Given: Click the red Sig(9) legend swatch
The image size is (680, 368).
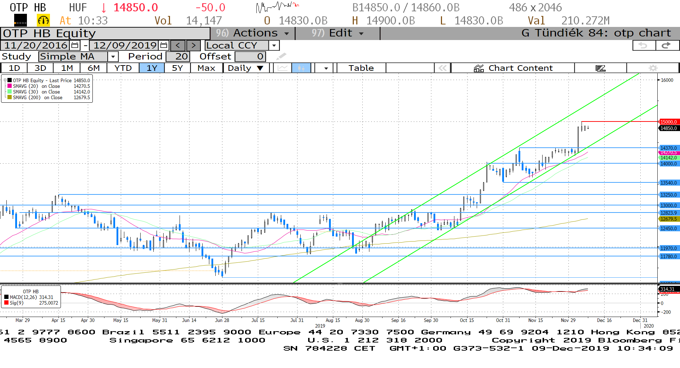Looking at the screenshot, I should 6,303.
